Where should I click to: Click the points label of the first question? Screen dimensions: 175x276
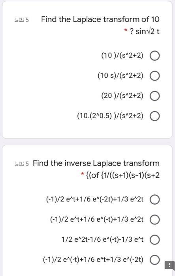pyautogui.click(x=22, y=20)
